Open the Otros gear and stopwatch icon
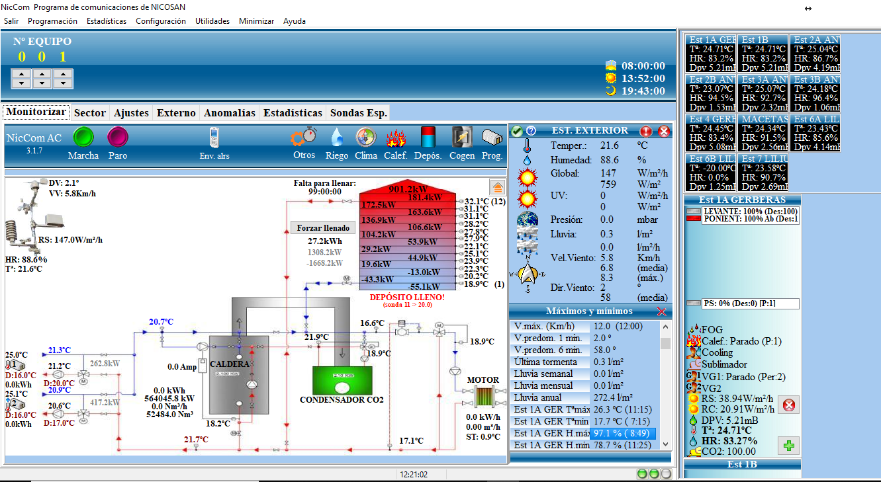The height and width of the screenshot is (482, 881). tap(304, 137)
